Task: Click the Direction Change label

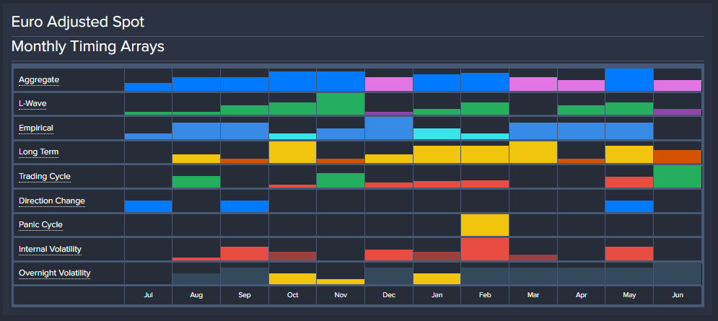Action: 52,201
